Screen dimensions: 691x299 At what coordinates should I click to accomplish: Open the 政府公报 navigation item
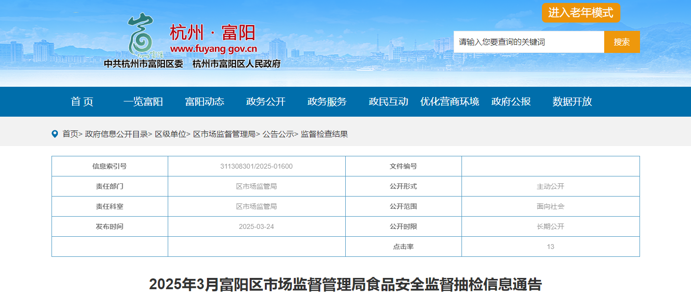[x=511, y=101]
